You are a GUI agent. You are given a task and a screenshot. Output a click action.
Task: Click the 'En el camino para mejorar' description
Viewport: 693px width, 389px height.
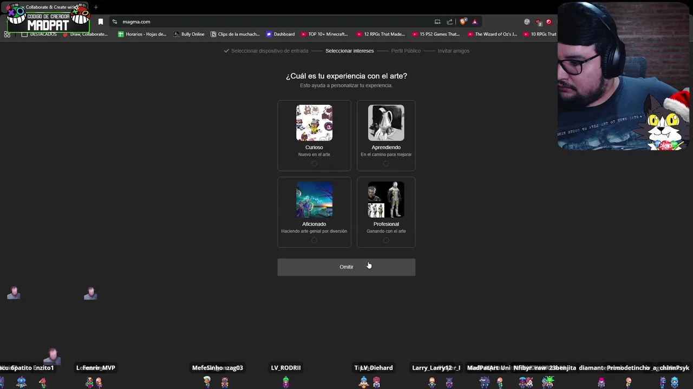coord(386,155)
